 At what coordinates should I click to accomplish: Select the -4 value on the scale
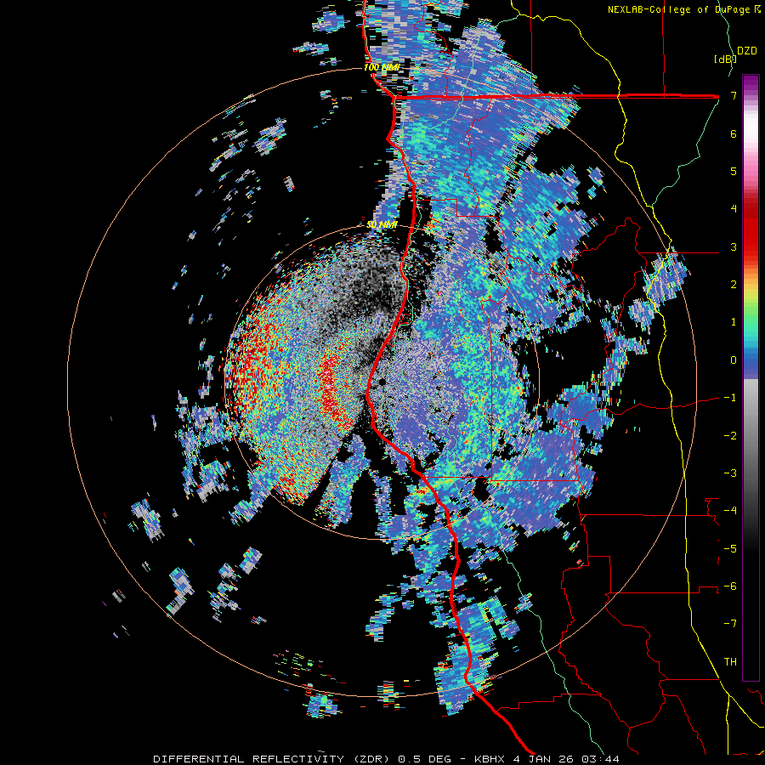tap(730, 511)
